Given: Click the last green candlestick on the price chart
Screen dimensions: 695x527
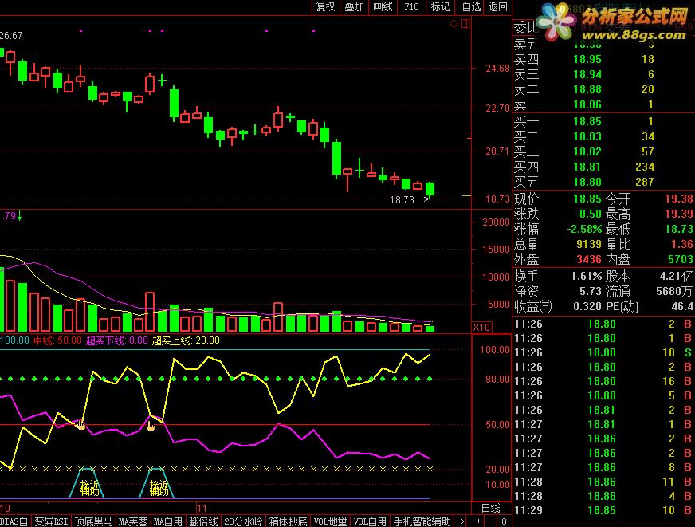Looking at the screenshot, I should coord(430,189).
